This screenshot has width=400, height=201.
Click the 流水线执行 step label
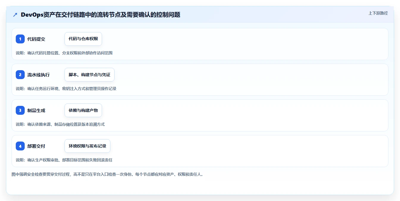[x=38, y=75]
